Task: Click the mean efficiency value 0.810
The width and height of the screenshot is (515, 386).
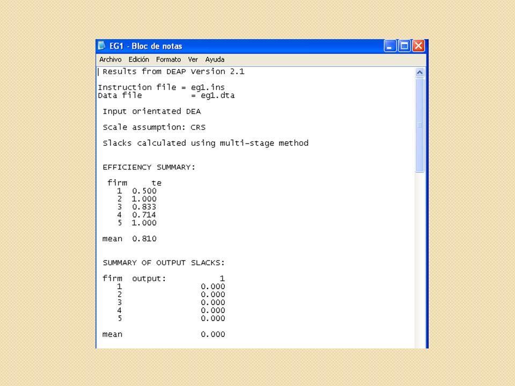Action: pyautogui.click(x=144, y=239)
